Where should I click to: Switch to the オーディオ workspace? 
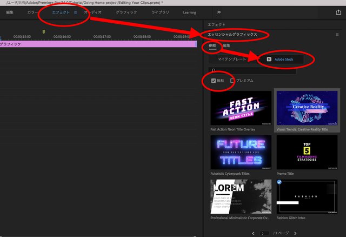tap(92, 12)
